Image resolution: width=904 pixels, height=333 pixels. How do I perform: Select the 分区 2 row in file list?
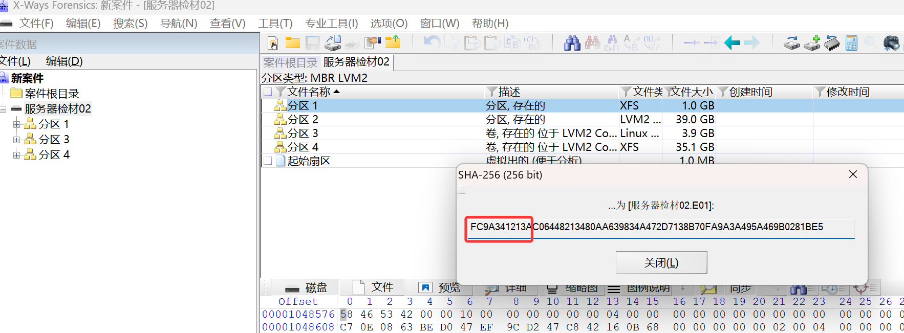pos(582,119)
